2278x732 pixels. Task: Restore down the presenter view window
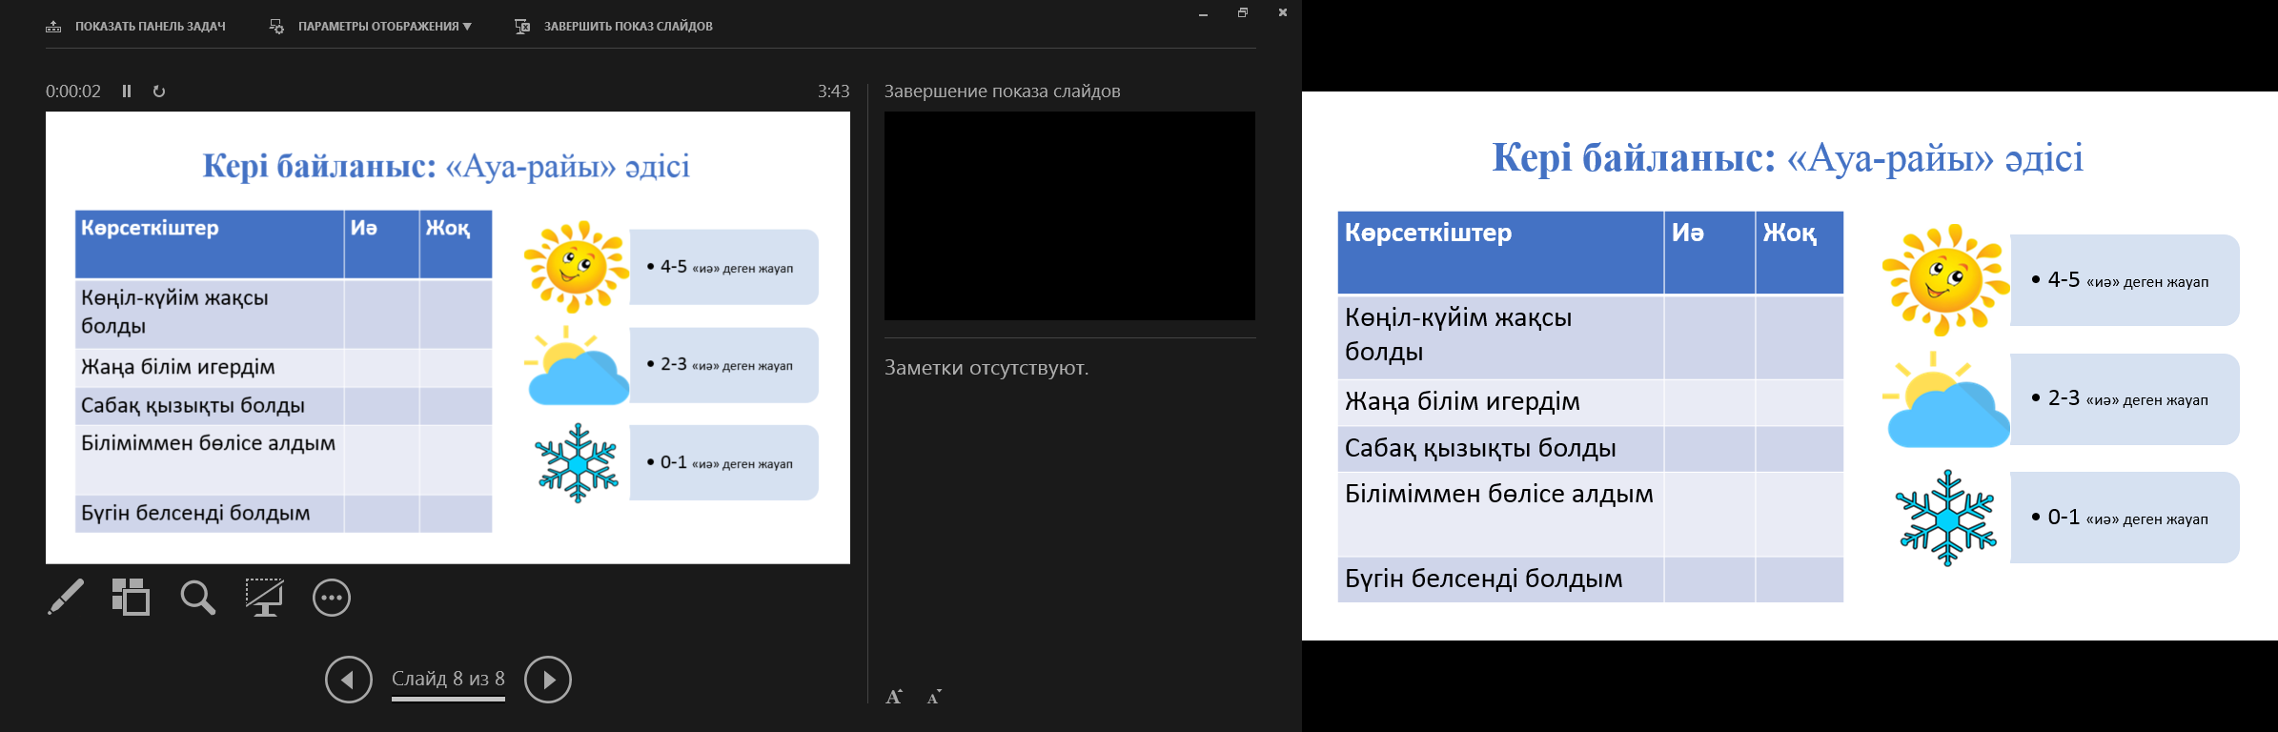click(1243, 12)
